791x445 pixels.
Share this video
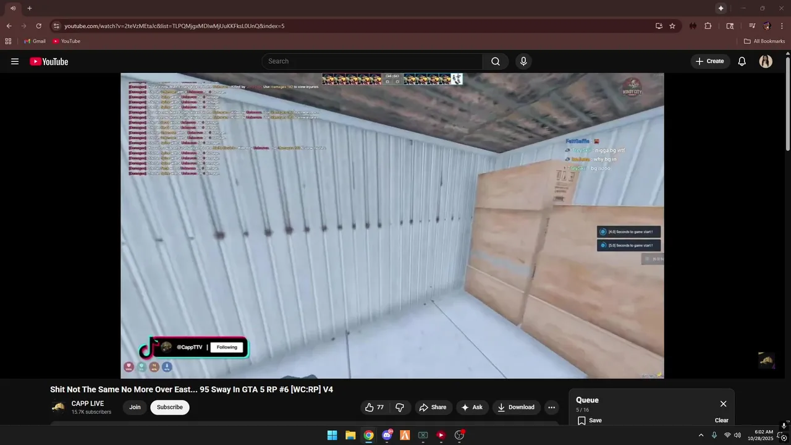433,407
